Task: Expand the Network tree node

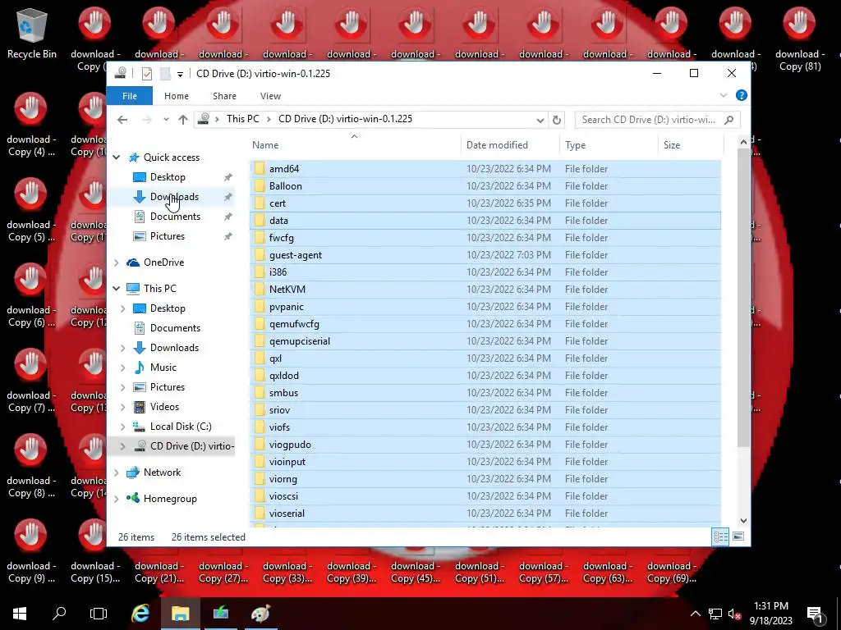Action: 117,472
